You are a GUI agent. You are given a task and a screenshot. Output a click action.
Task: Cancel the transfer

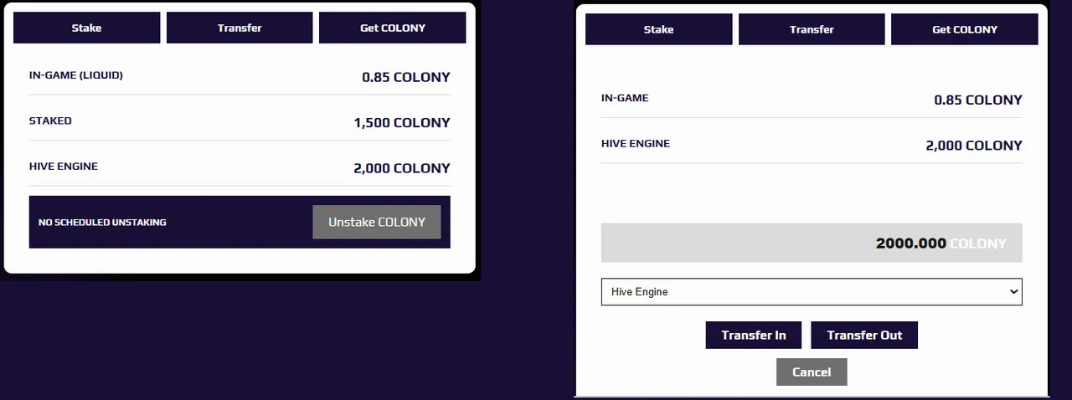812,372
